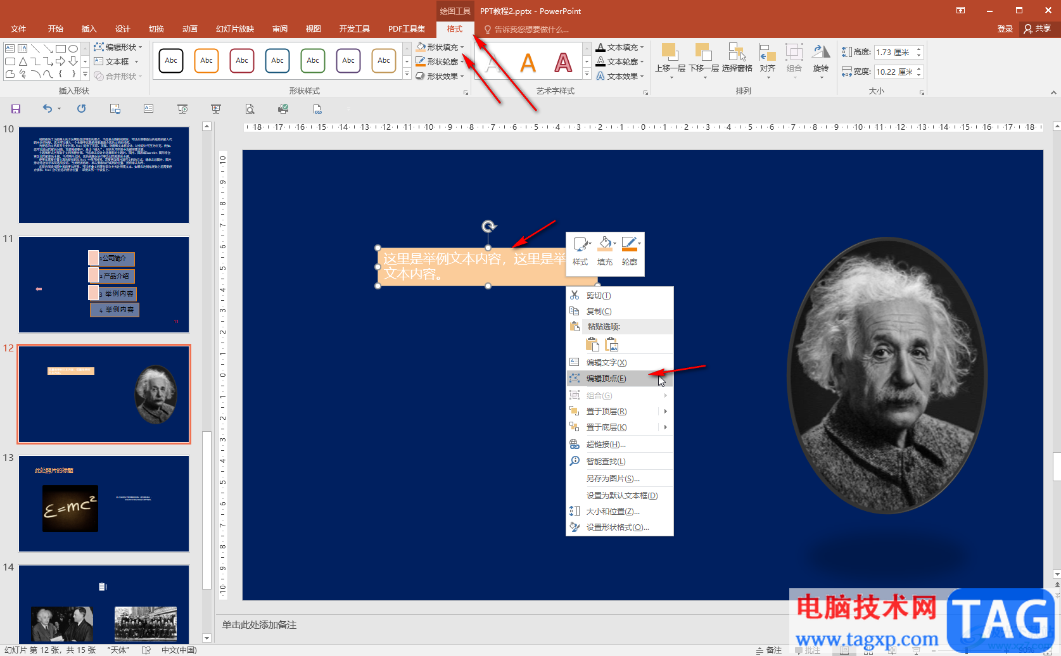The image size is (1061, 656).
Task: Open Shape Effects (形状效果) dropdown
Action: point(440,76)
